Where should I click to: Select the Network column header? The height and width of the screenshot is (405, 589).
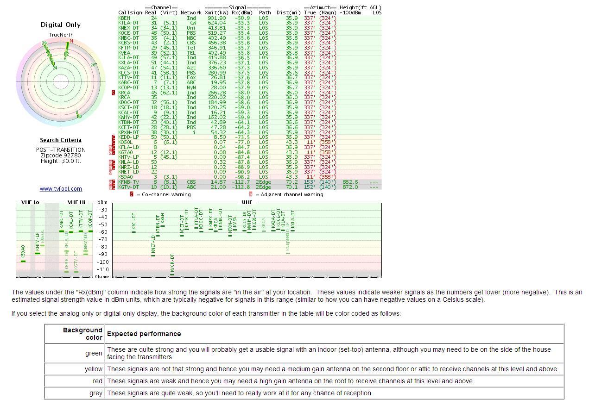click(x=191, y=13)
